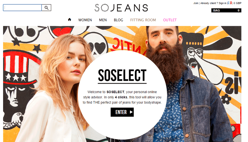Click the Join link
This screenshot has height=142, width=248.
[x=196, y=3]
